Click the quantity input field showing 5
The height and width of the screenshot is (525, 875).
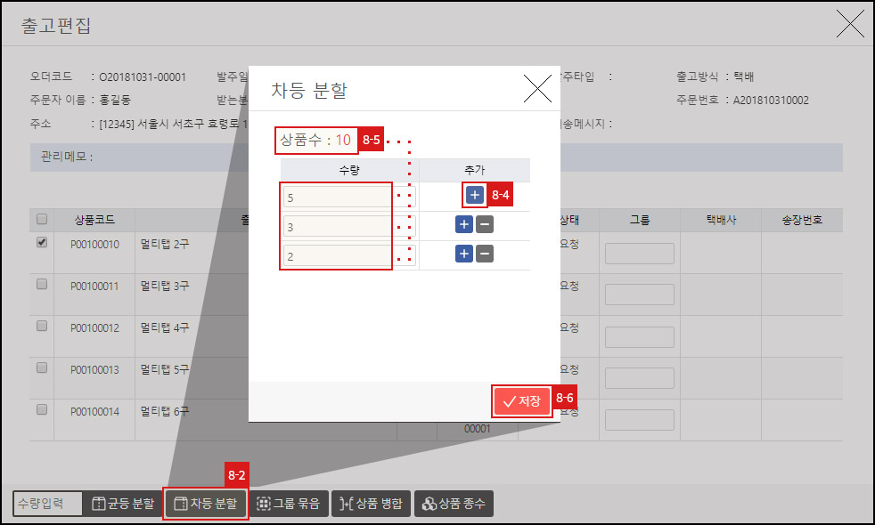(337, 197)
